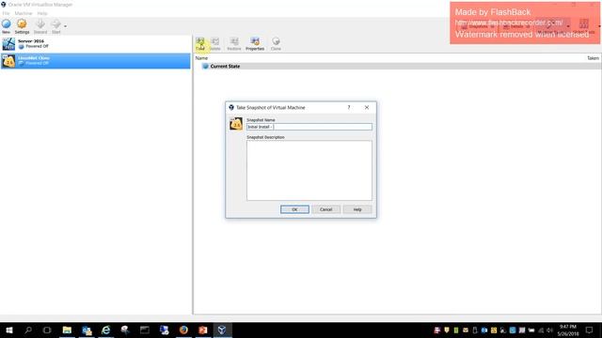The image size is (602, 338).
Task: Open Internet Explorer from the taskbar
Action: pos(105,330)
